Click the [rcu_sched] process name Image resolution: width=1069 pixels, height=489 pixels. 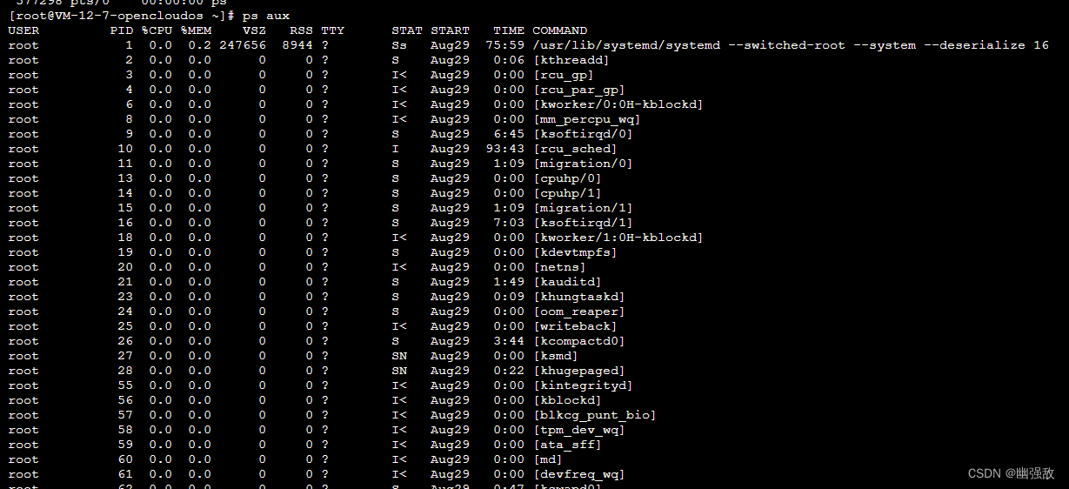575,149
